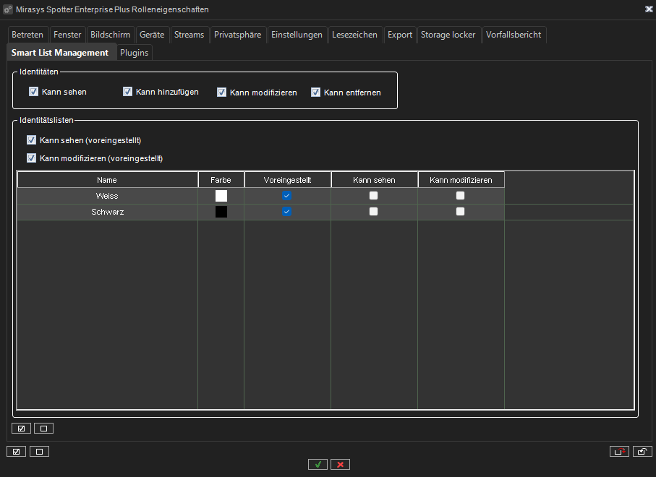Open the Privatsphäre tab
This screenshot has height=477, width=656.
click(238, 35)
